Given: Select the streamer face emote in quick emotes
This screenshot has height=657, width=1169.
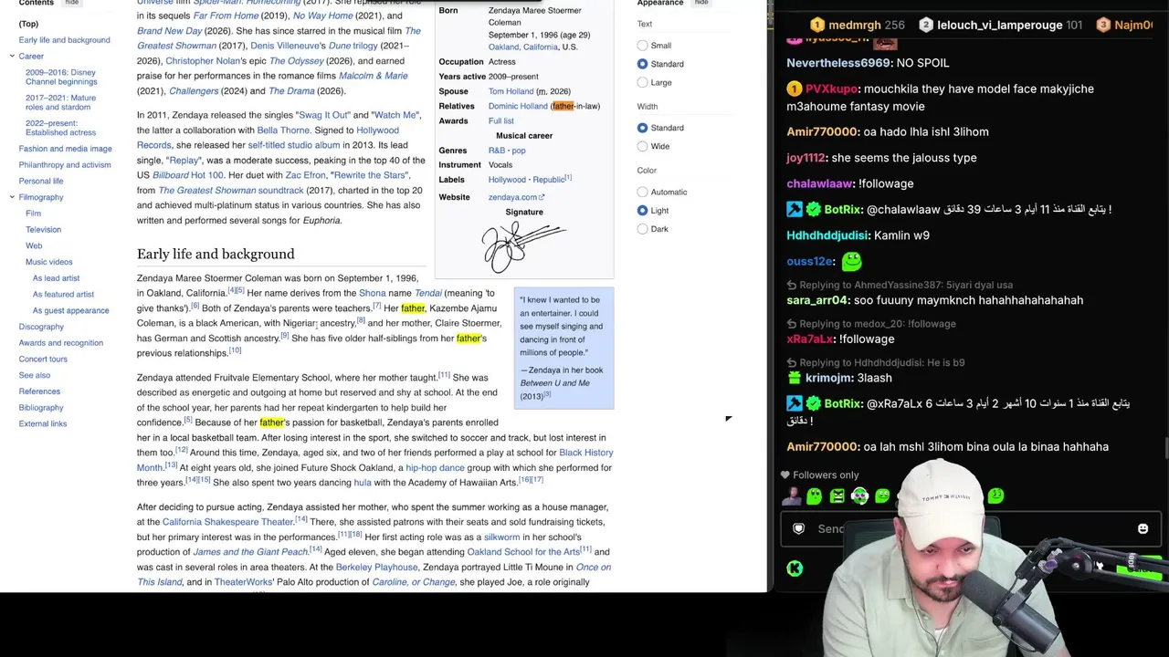Looking at the screenshot, I should 792,495.
